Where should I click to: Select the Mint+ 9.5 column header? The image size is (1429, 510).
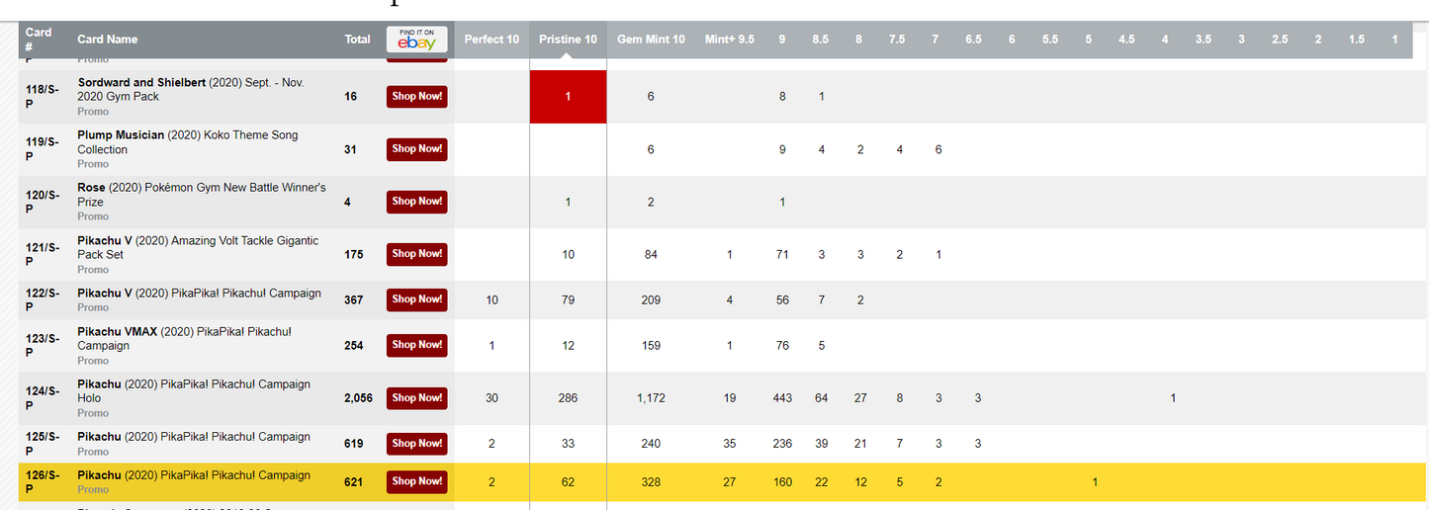pos(729,40)
